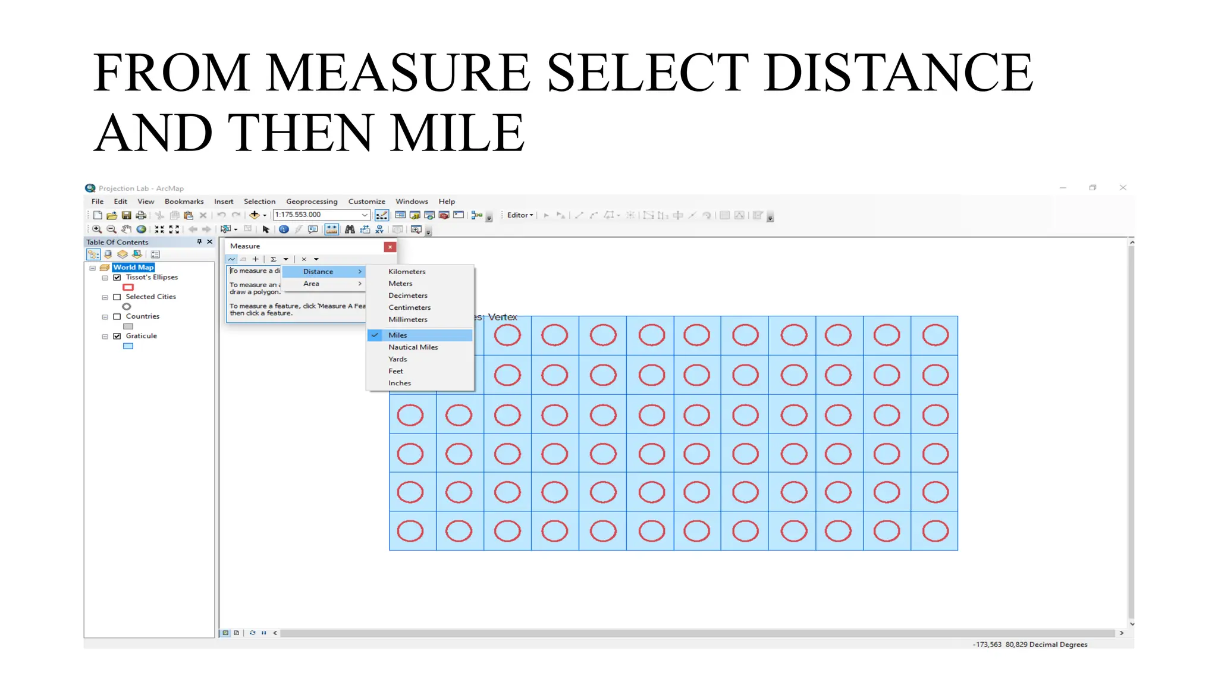Click the Refresh map button at bottom

tap(253, 633)
